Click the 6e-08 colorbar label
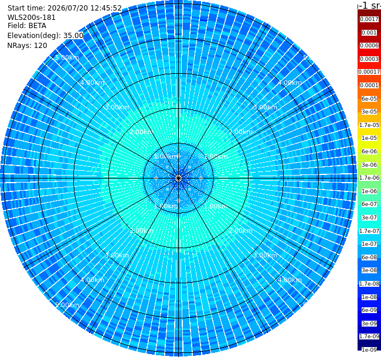The image size is (381, 357). [x=369, y=258]
